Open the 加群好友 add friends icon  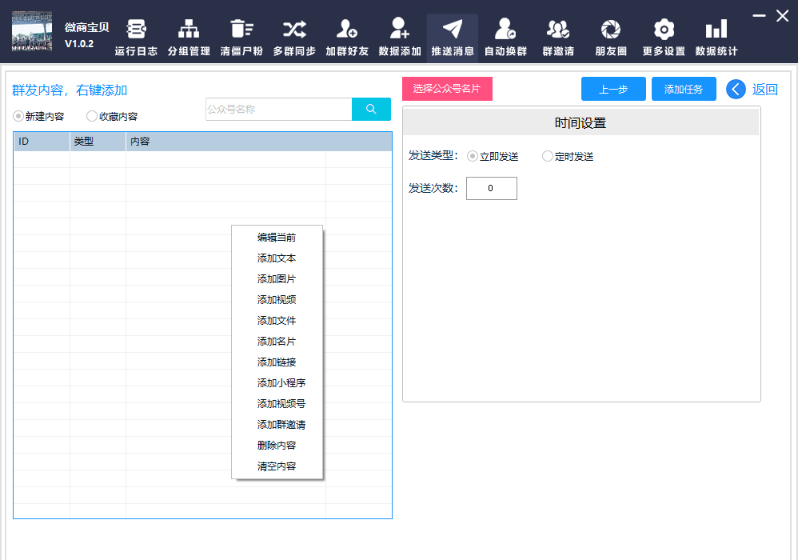[x=347, y=30]
